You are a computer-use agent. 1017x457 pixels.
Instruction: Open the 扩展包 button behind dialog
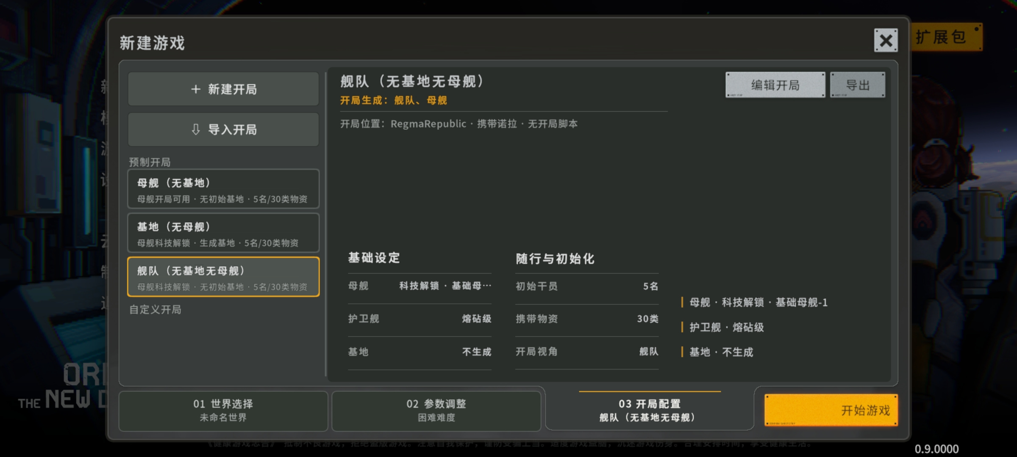[947, 37]
